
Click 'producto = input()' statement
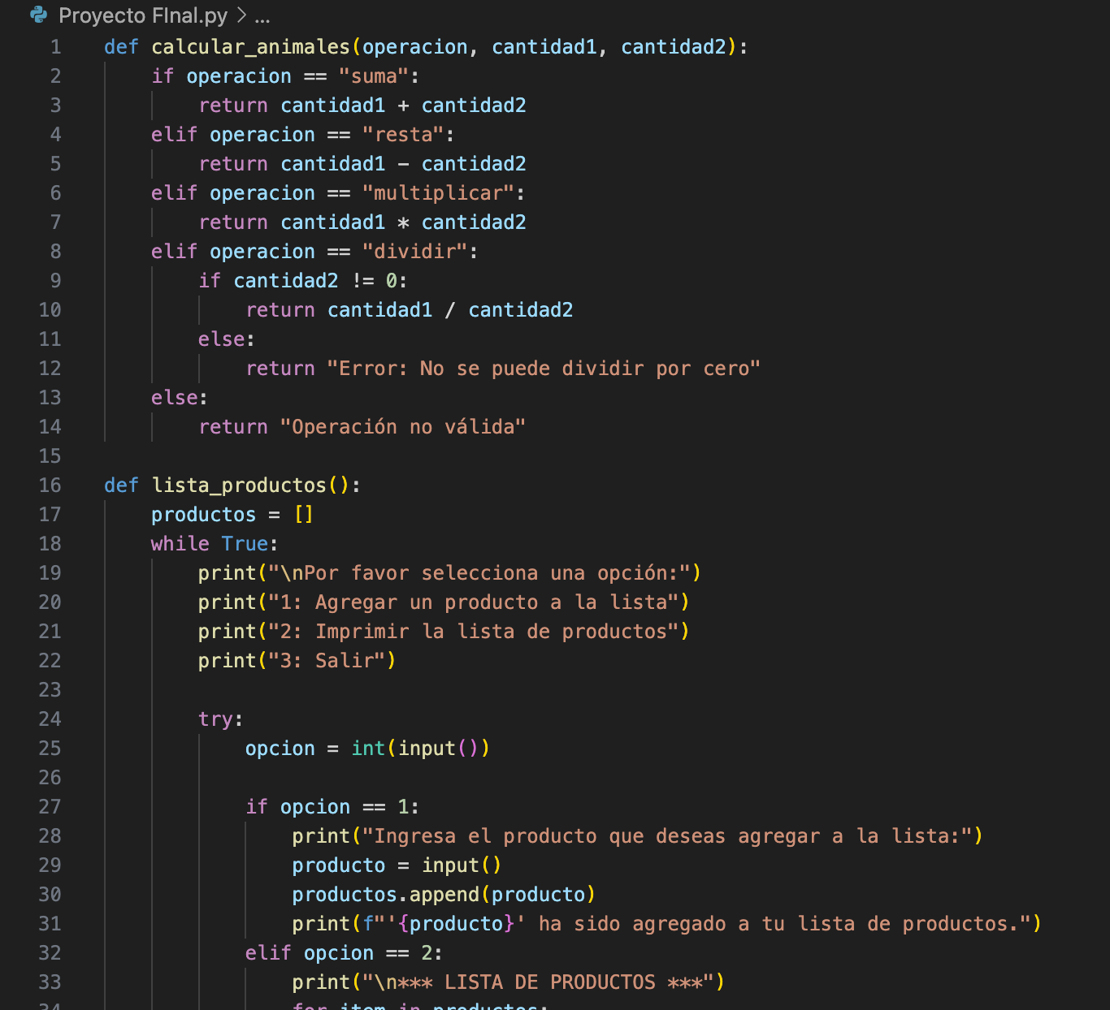point(397,865)
